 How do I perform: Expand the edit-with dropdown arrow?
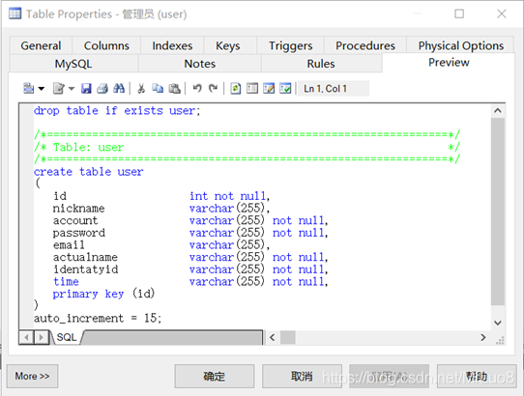tap(72, 89)
